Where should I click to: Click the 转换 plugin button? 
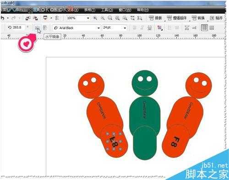[198, 18]
